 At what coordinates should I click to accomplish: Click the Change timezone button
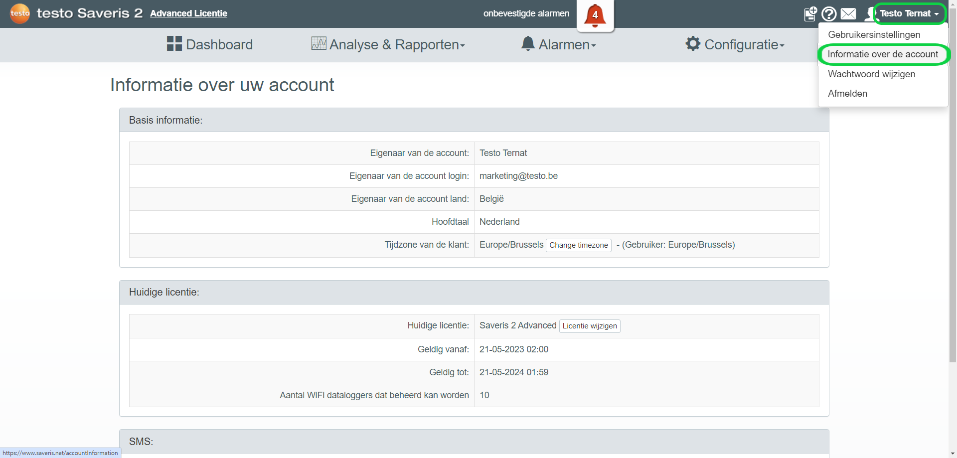pos(579,245)
